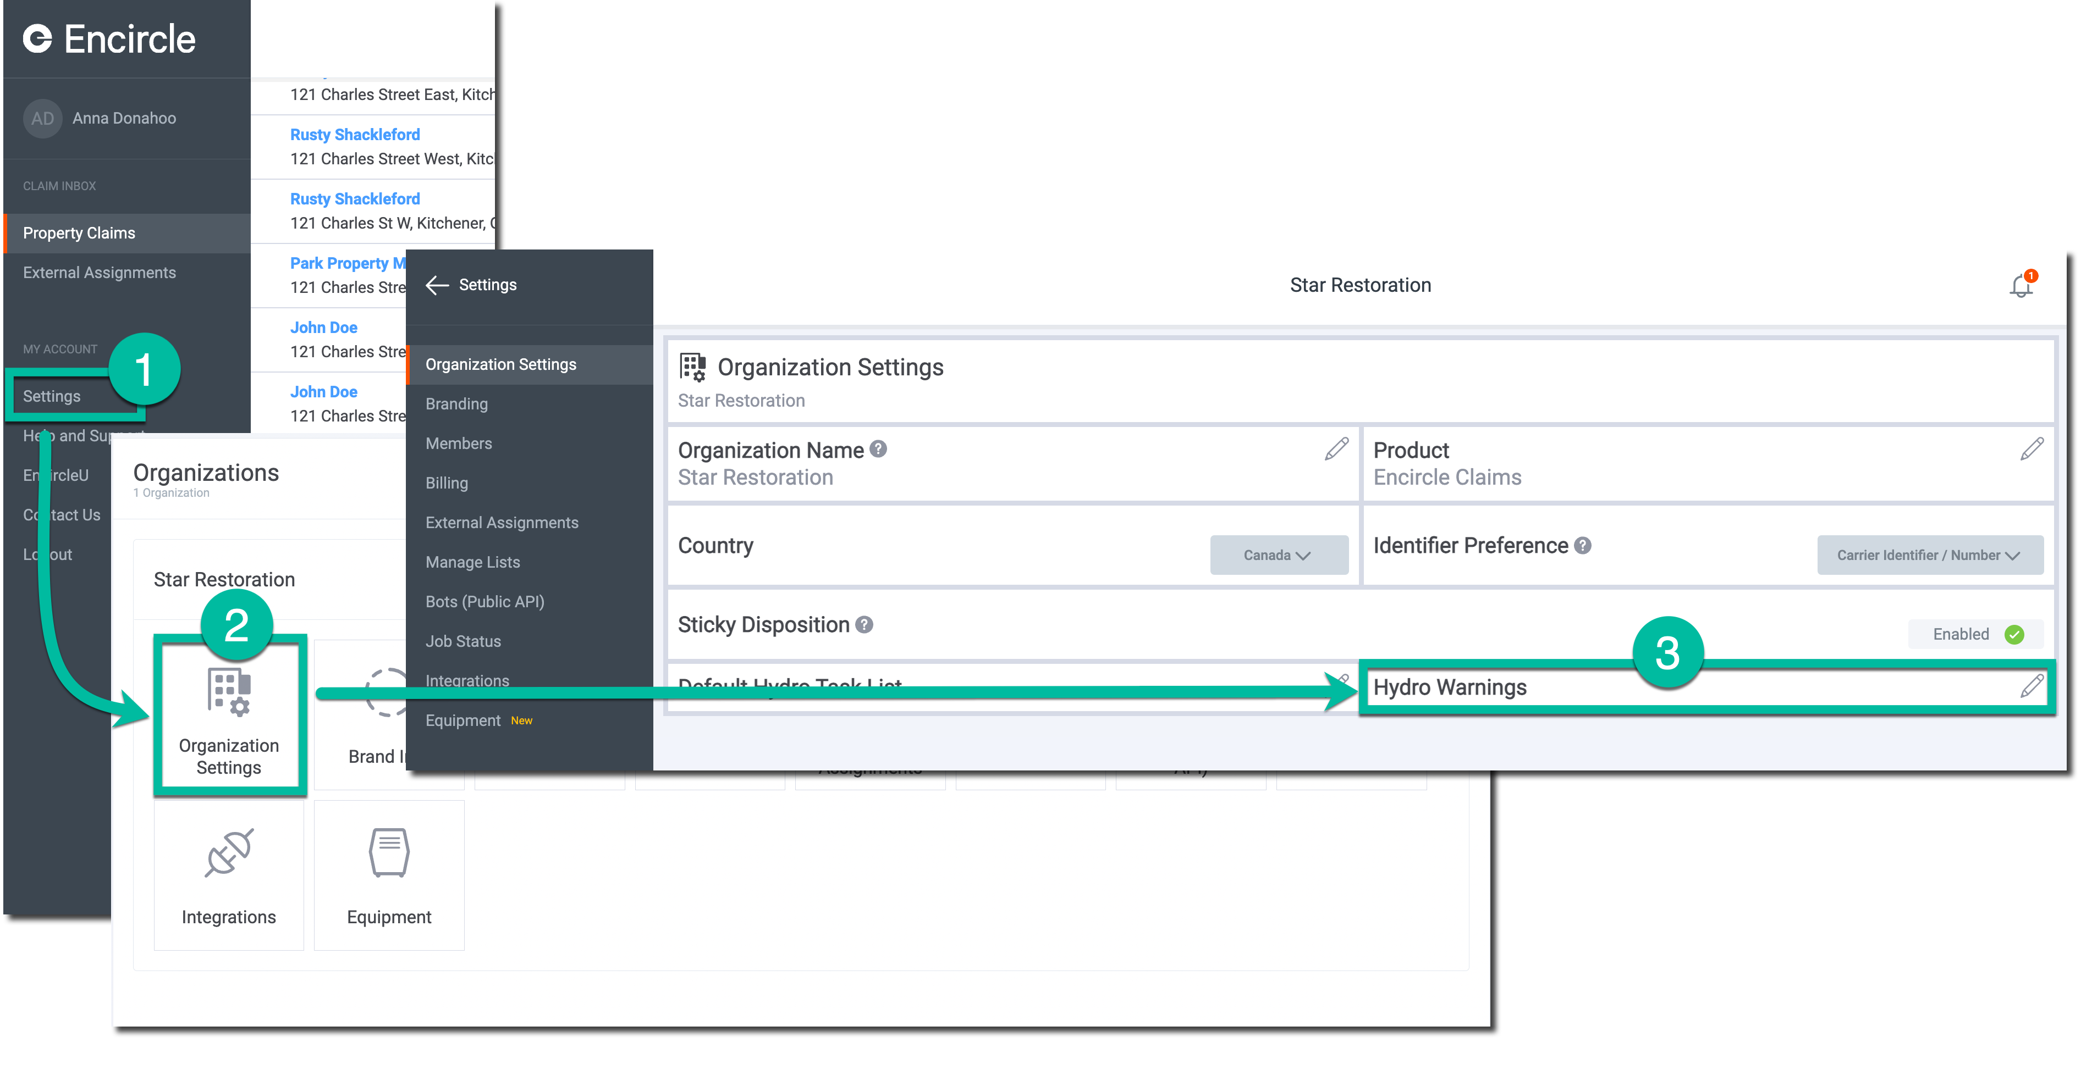Click the Star Restoration organization name value
This screenshot has width=2092, height=1087.
[x=755, y=478]
